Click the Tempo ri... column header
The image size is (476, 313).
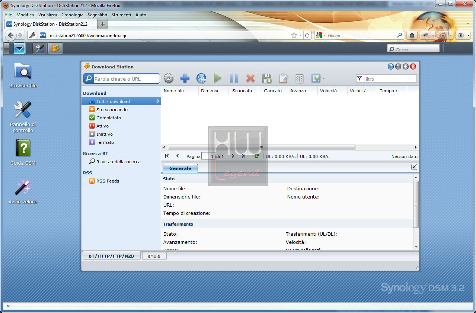point(392,91)
